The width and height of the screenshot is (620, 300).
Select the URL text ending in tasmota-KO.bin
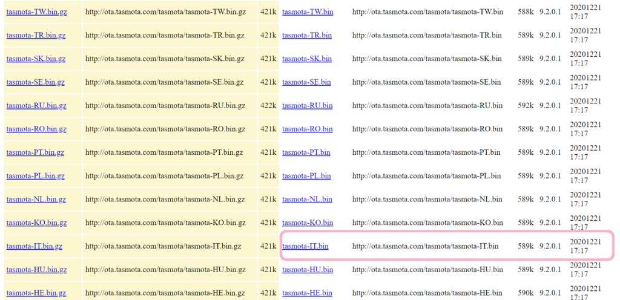428,223
